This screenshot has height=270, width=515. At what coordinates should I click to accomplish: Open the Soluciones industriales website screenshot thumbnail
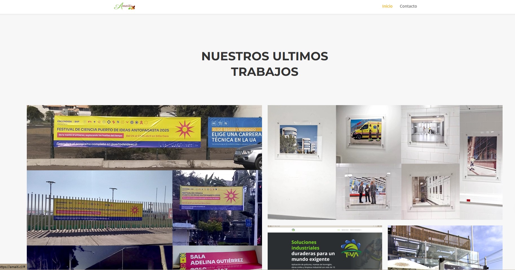pos(325,248)
